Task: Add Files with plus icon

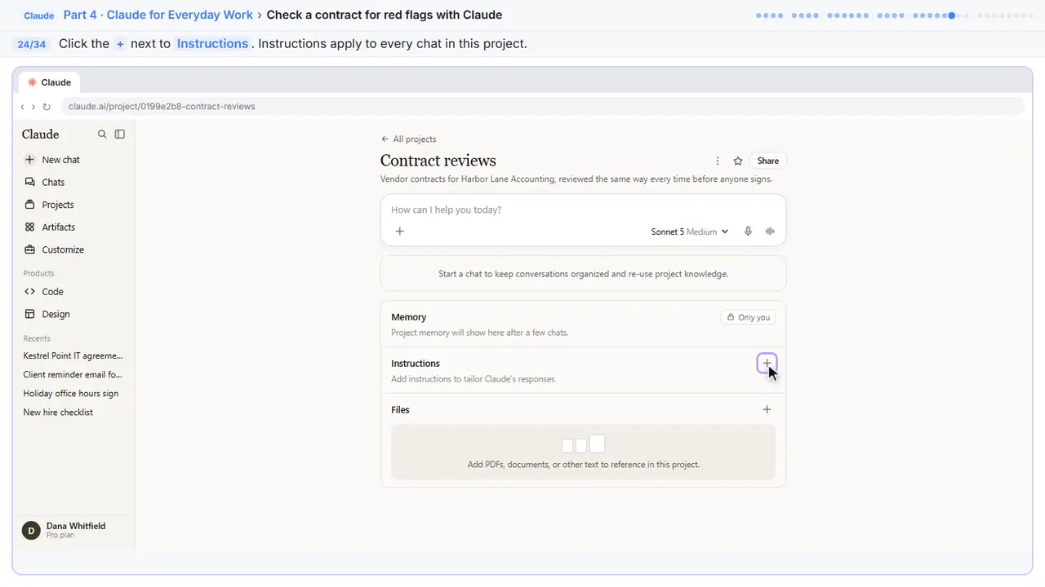Action: tap(767, 410)
